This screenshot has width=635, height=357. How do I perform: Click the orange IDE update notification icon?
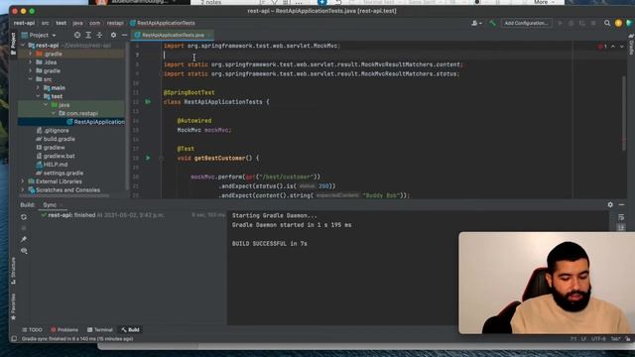(x=618, y=23)
